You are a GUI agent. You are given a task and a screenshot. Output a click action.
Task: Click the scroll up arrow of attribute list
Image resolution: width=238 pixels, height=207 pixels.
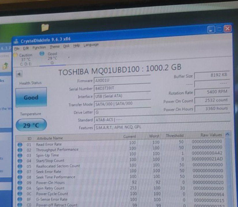pos(227,134)
